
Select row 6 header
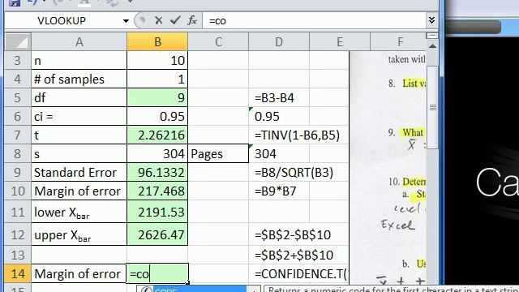(18, 116)
